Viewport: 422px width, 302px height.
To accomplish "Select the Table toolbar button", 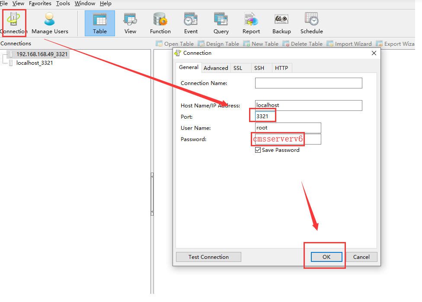I will [x=100, y=23].
